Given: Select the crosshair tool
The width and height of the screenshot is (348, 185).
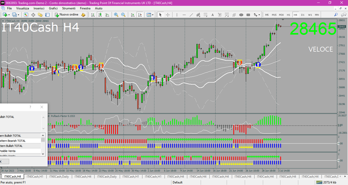Looking at the screenshot, I should pos(168,15).
